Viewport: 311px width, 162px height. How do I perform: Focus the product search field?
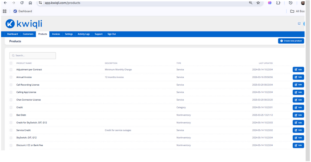pyautogui.click(x=32, y=56)
